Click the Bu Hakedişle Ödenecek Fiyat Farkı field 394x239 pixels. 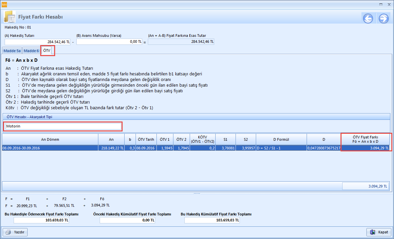click(x=41, y=220)
